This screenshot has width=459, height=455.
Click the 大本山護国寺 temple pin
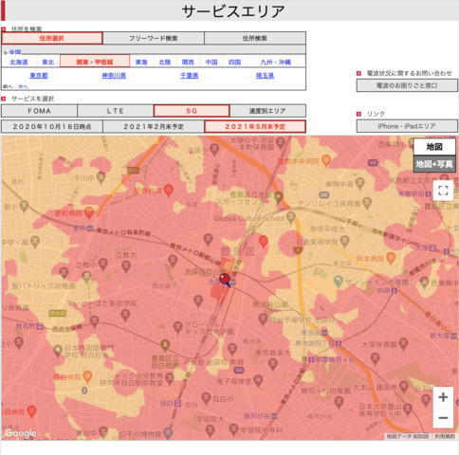click(404, 386)
